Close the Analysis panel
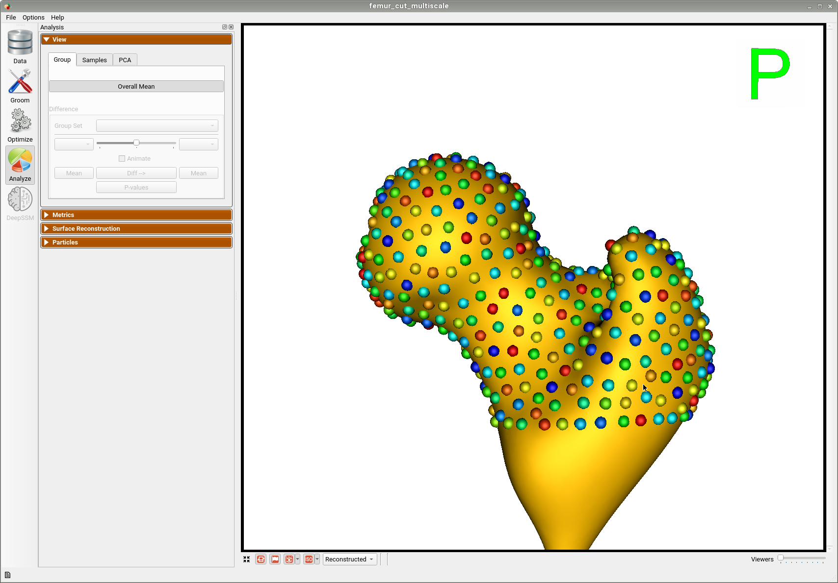 click(x=231, y=27)
